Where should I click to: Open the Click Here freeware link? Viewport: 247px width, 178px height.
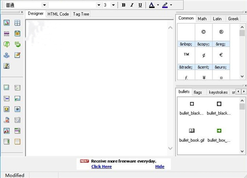pyautogui.click(x=102, y=167)
